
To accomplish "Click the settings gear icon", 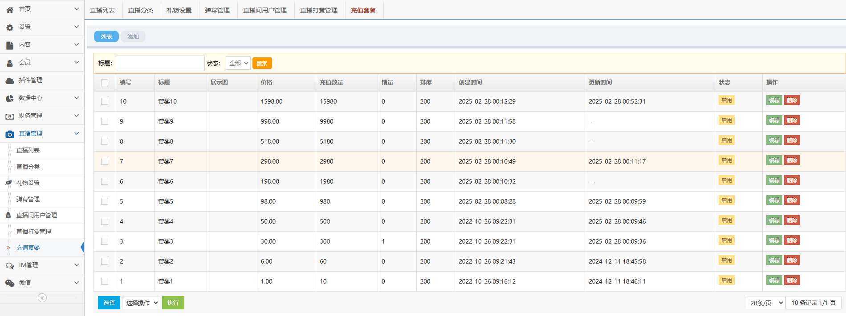I will coord(10,28).
